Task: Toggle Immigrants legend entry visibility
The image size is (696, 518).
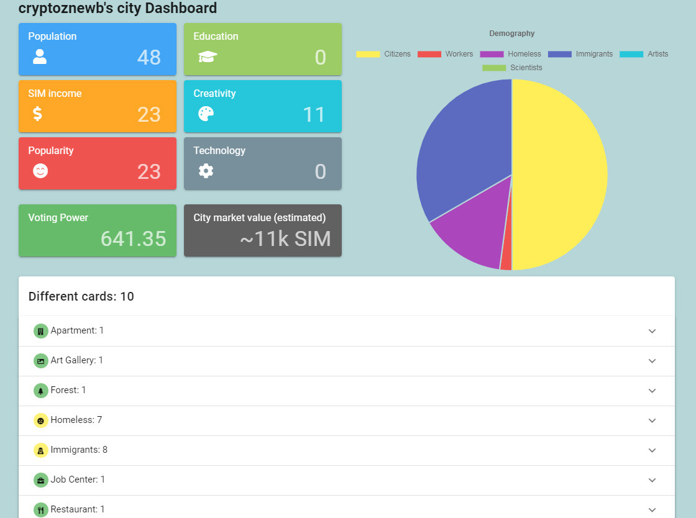Action: tap(580, 54)
